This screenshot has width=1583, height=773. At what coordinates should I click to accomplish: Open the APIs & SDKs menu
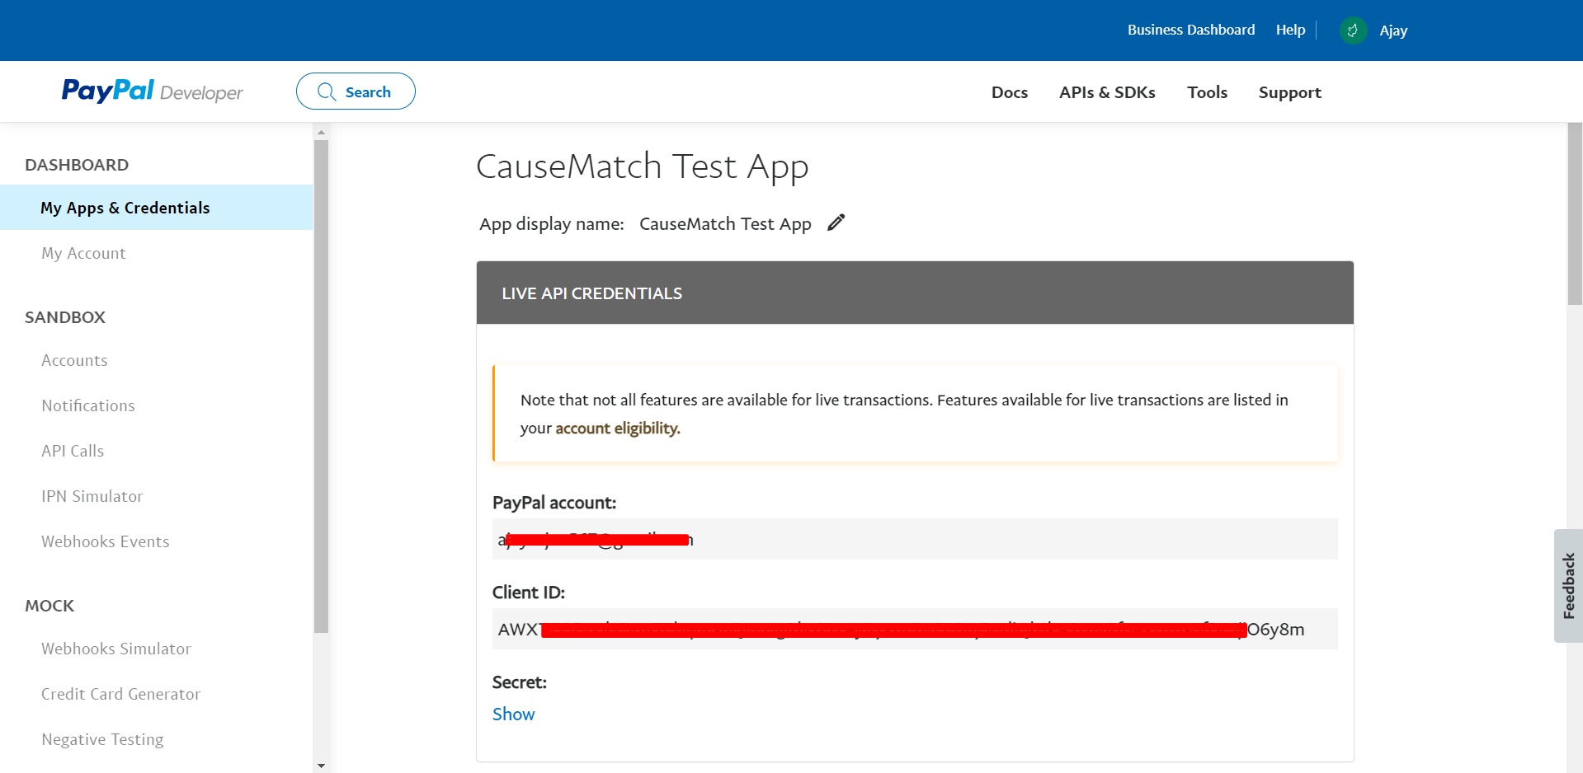click(x=1107, y=92)
